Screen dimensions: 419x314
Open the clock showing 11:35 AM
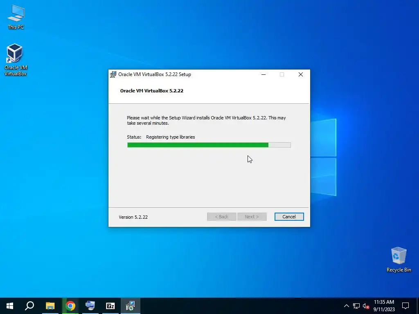coord(384,306)
